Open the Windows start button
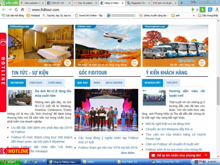 10,162
